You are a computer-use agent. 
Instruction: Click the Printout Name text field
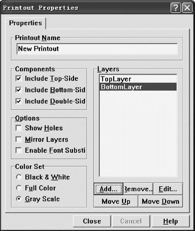(97, 49)
